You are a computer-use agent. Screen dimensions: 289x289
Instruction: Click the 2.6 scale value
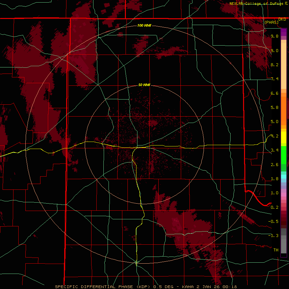[275, 164]
